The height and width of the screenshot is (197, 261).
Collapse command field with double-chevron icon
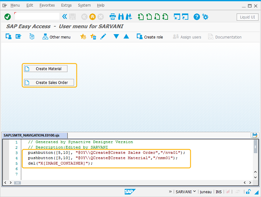pyautogui.click(x=65, y=16)
